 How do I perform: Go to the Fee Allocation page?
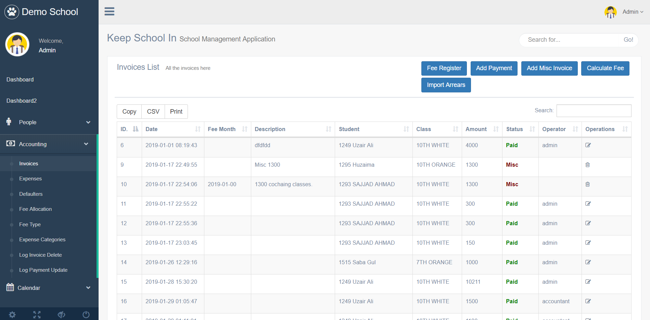[x=36, y=209]
